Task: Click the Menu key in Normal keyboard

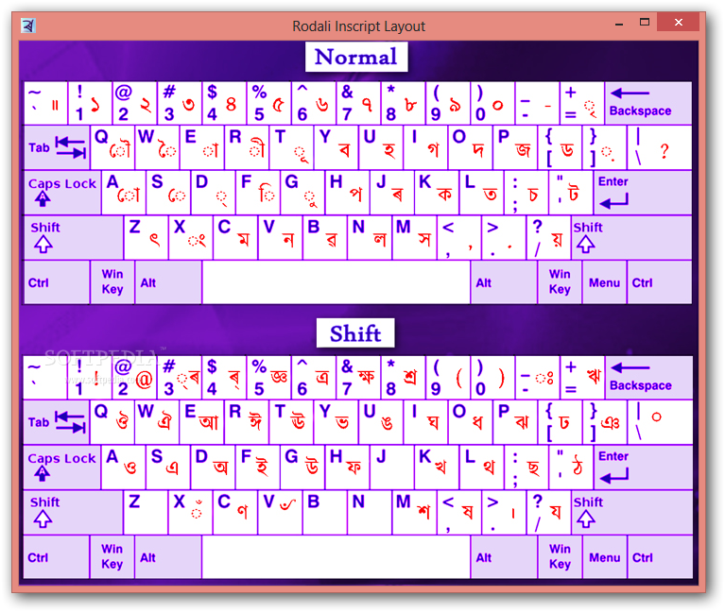Action: 604,282
